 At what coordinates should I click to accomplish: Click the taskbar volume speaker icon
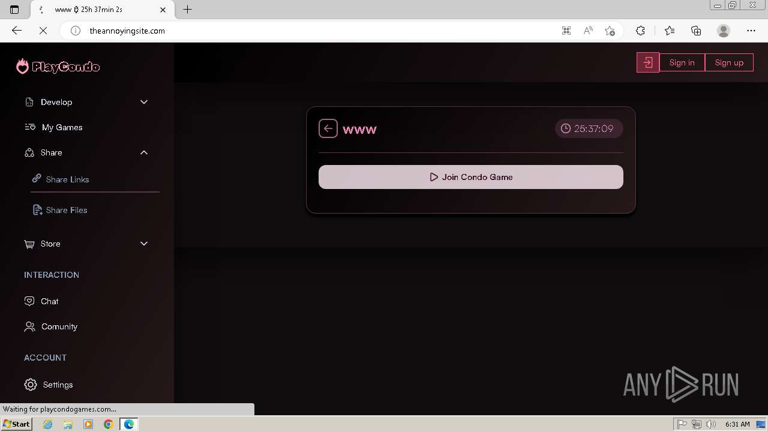[710, 424]
